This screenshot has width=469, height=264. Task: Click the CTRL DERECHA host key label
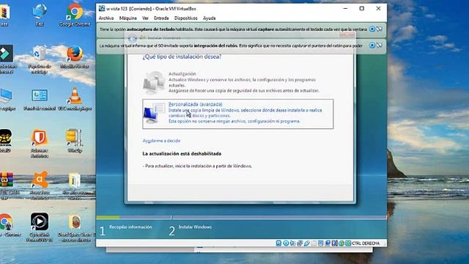coord(366,243)
